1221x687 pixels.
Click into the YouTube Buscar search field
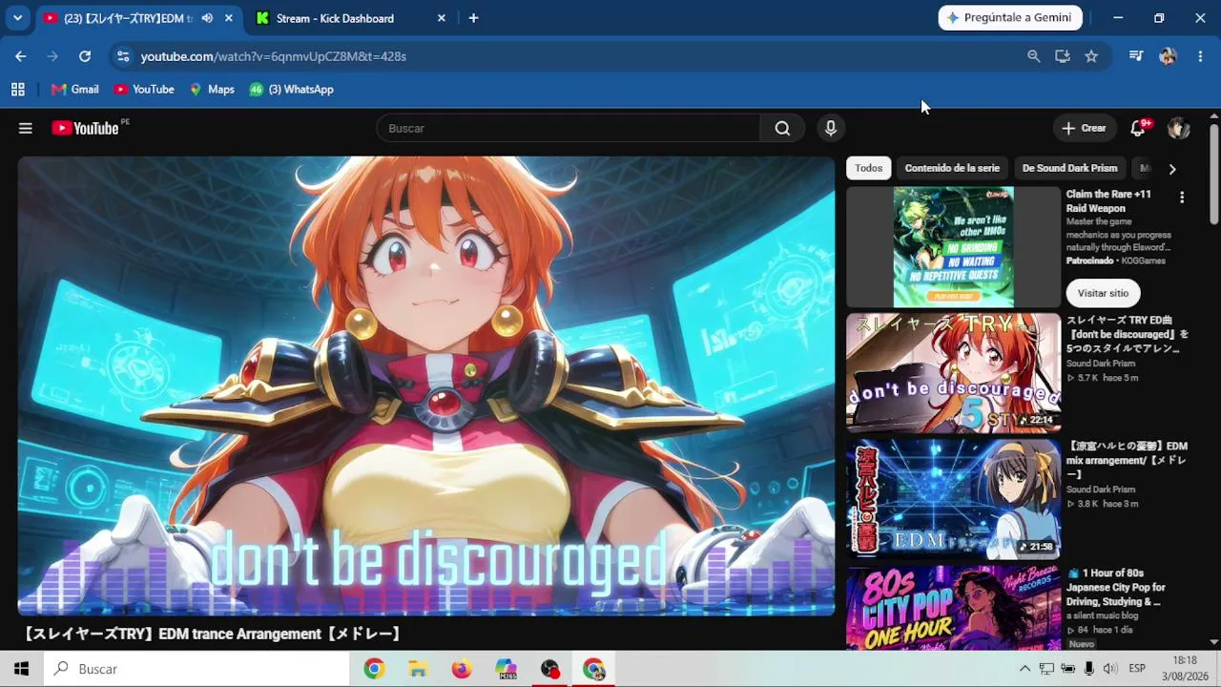tap(569, 128)
